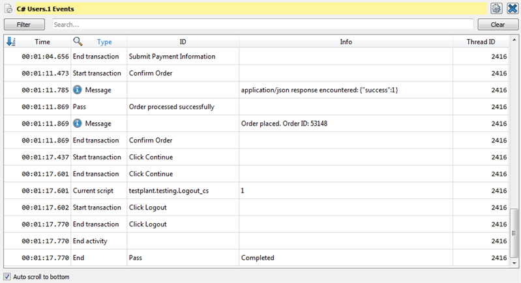Image resolution: width=521 pixels, height=283 pixels.
Task: Open the panel settings gear icon
Action: [496, 8]
